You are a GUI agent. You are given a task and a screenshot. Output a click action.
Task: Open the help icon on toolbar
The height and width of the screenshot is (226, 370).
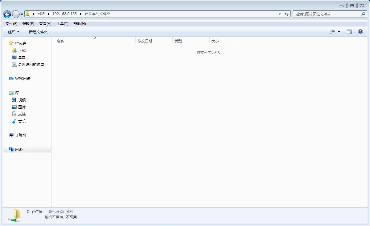pyautogui.click(x=360, y=31)
